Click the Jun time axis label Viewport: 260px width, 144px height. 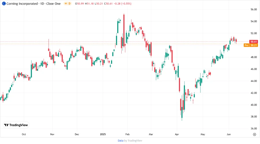[229, 134]
